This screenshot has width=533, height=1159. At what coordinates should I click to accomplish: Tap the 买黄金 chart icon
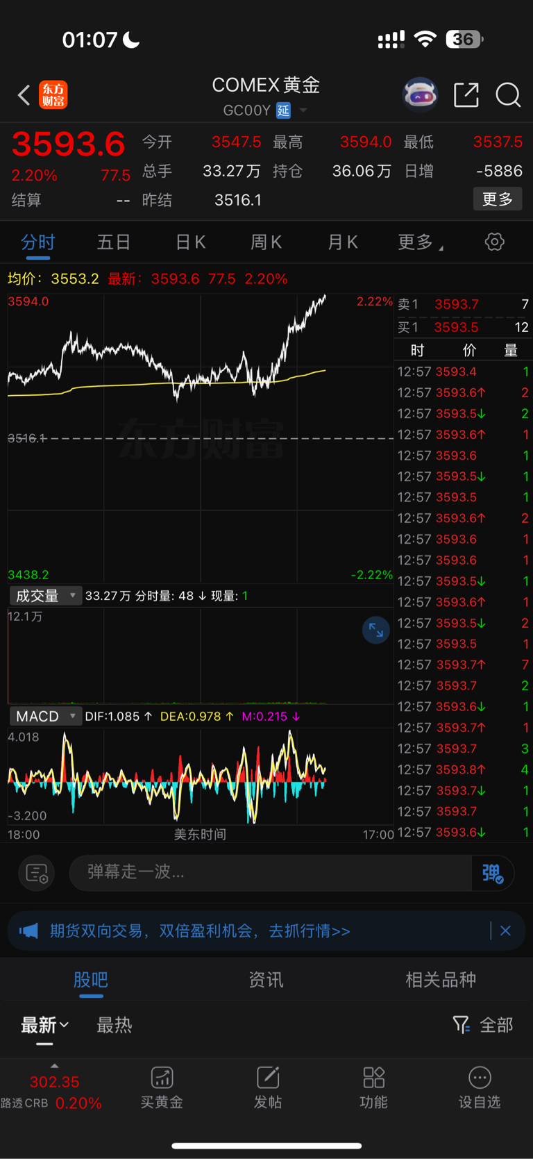(162, 1078)
